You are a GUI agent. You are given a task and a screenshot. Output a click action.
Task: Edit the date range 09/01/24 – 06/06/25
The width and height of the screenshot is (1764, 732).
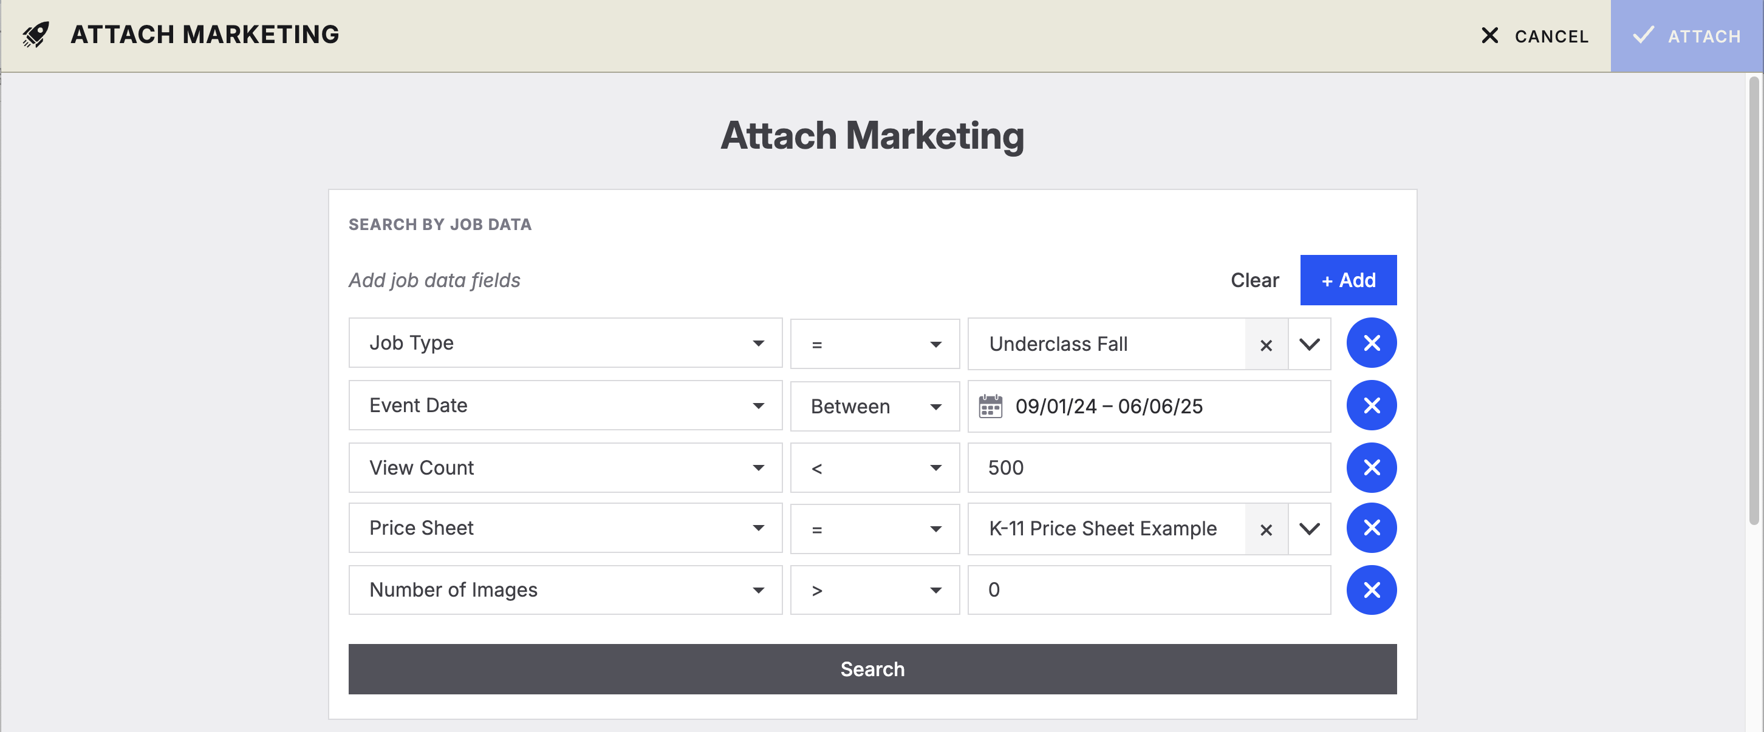click(x=1149, y=406)
